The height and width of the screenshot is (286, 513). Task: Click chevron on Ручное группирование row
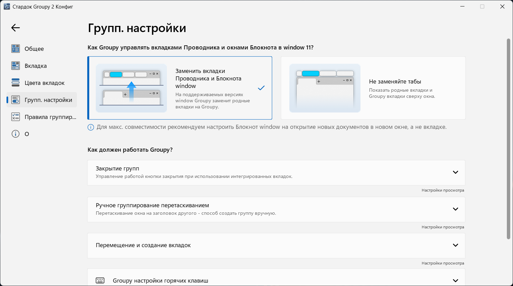coord(456,209)
